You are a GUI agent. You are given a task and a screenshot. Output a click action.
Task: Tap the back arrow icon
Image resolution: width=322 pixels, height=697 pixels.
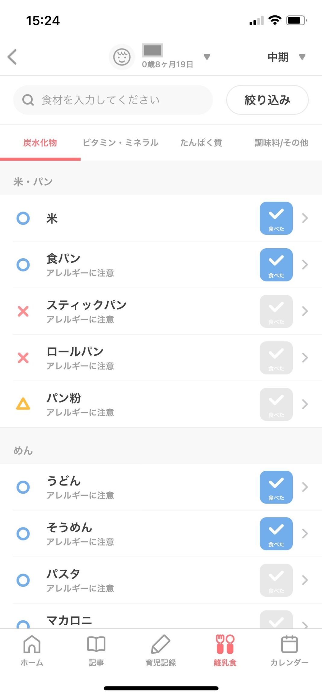tap(12, 57)
